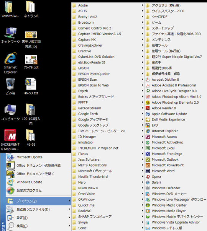Choose Microsoft Update in start menu
Viewport: 207px width, 231px height.
[x=39, y=157]
